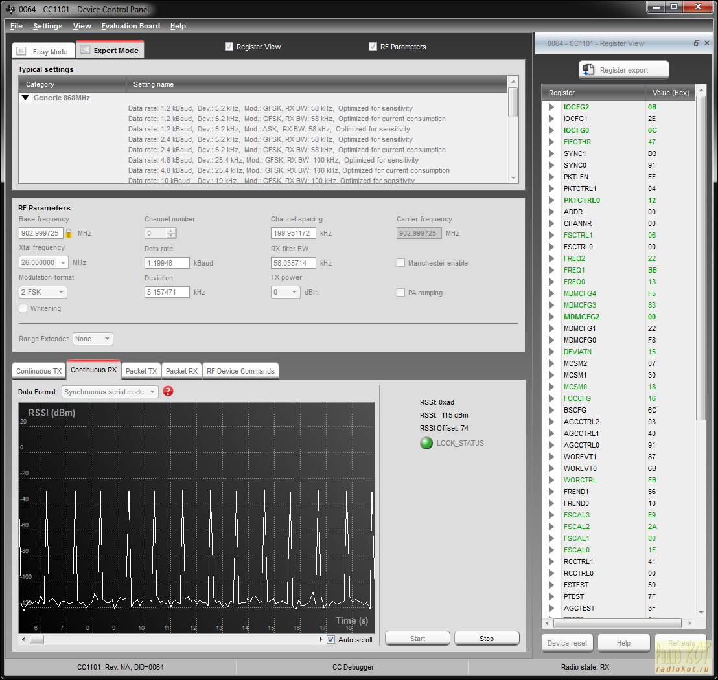Click the Expert Mode tab icon
Image resolution: width=718 pixels, height=680 pixels.
pos(85,50)
